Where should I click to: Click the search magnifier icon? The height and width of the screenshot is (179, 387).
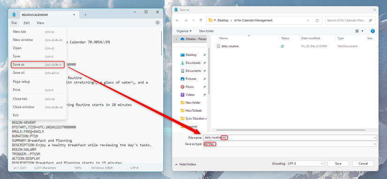[370, 21]
